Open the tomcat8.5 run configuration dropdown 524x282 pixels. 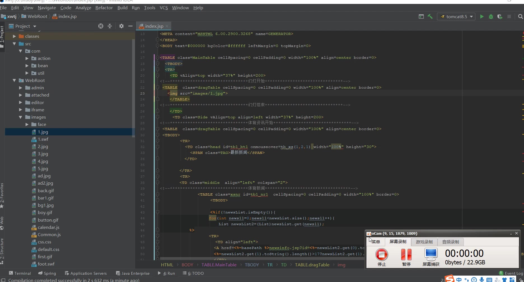[x=457, y=17]
